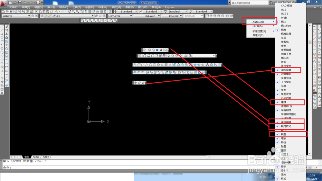The height and width of the screenshot is (181, 322).
Task: Click the Conceptual visual style sphere icon
Action: click(x=161, y=50)
